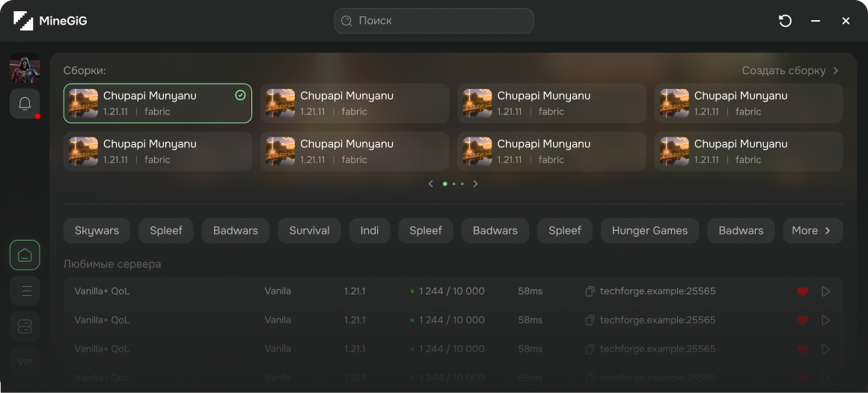The height and width of the screenshot is (393, 868).
Task: Minimize the MineGiG window
Action: pyautogui.click(x=816, y=21)
